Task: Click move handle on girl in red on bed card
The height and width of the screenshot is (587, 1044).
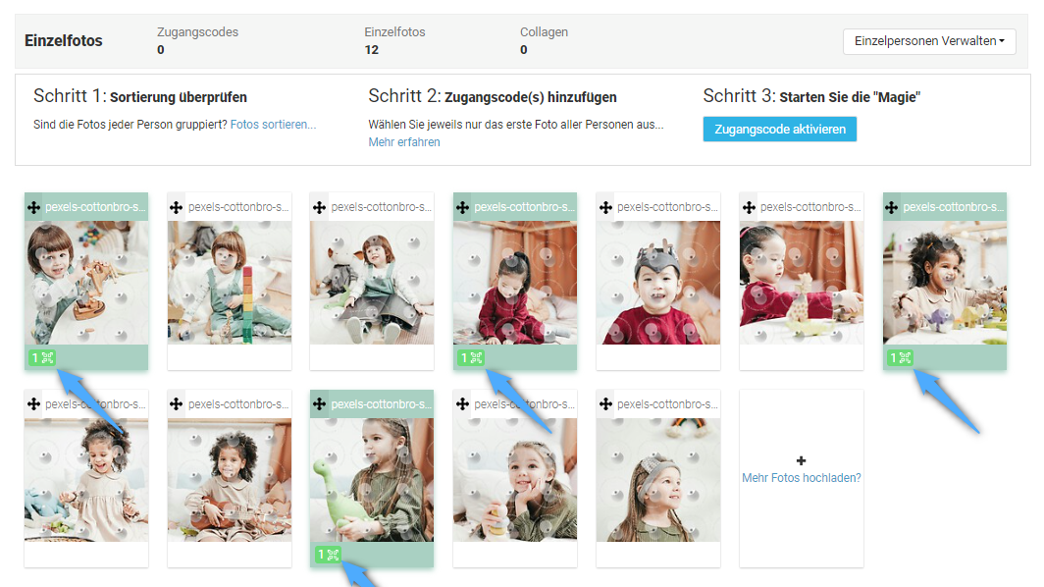Action: pyautogui.click(x=462, y=207)
